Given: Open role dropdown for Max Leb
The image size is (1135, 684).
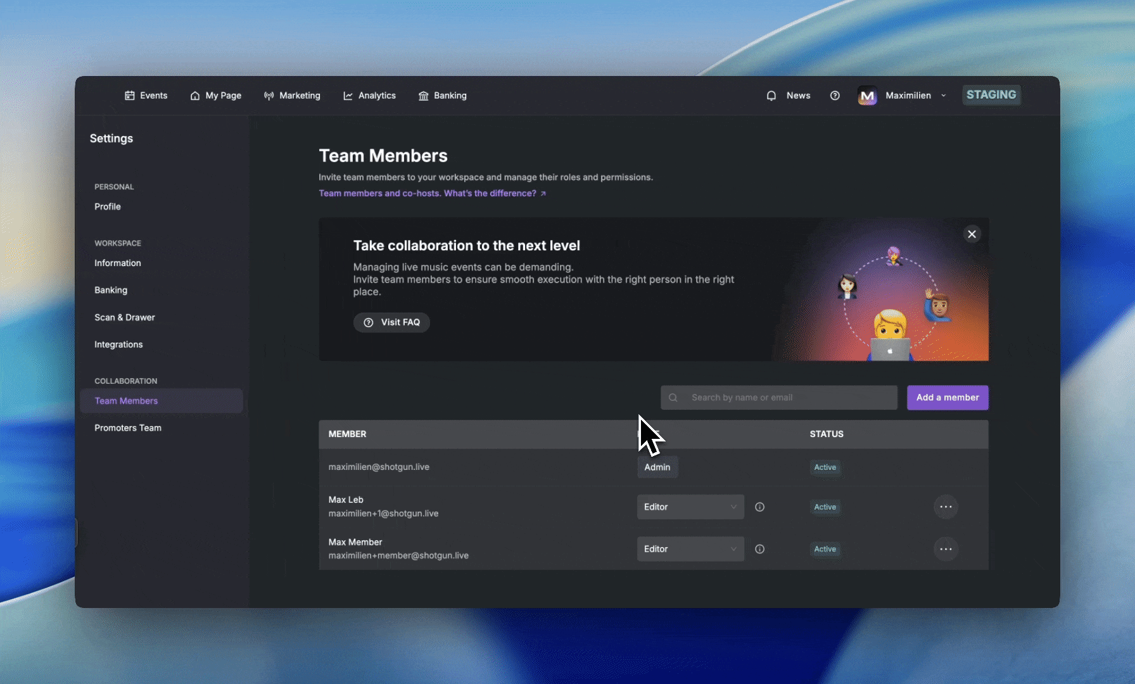Looking at the screenshot, I should [690, 507].
